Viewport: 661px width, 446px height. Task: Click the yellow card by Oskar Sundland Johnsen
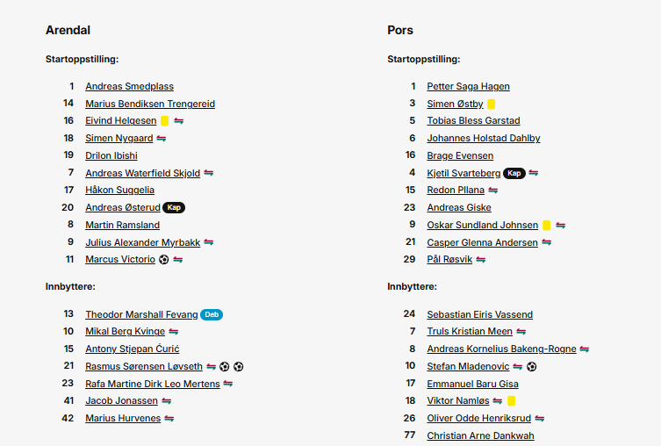pyautogui.click(x=546, y=226)
